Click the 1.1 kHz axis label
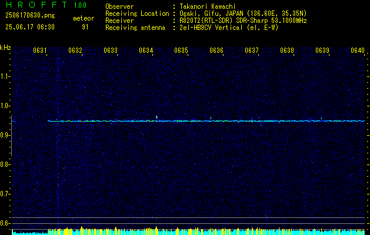The height and width of the screenshot is (235, 370). [5, 76]
